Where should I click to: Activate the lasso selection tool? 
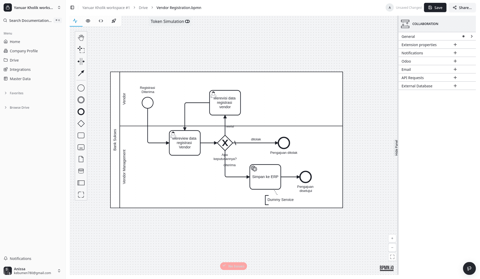(x=81, y=49)
